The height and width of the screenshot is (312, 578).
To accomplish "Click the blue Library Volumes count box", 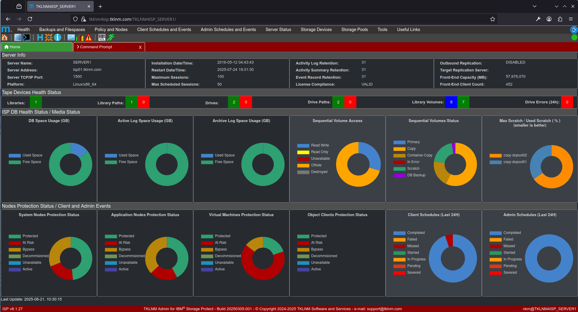I will click(x=451, y=102).
